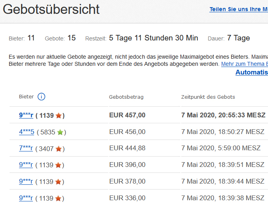Click the Bieter column header label
The image size is (268, 203).
[x=26, y=97]
